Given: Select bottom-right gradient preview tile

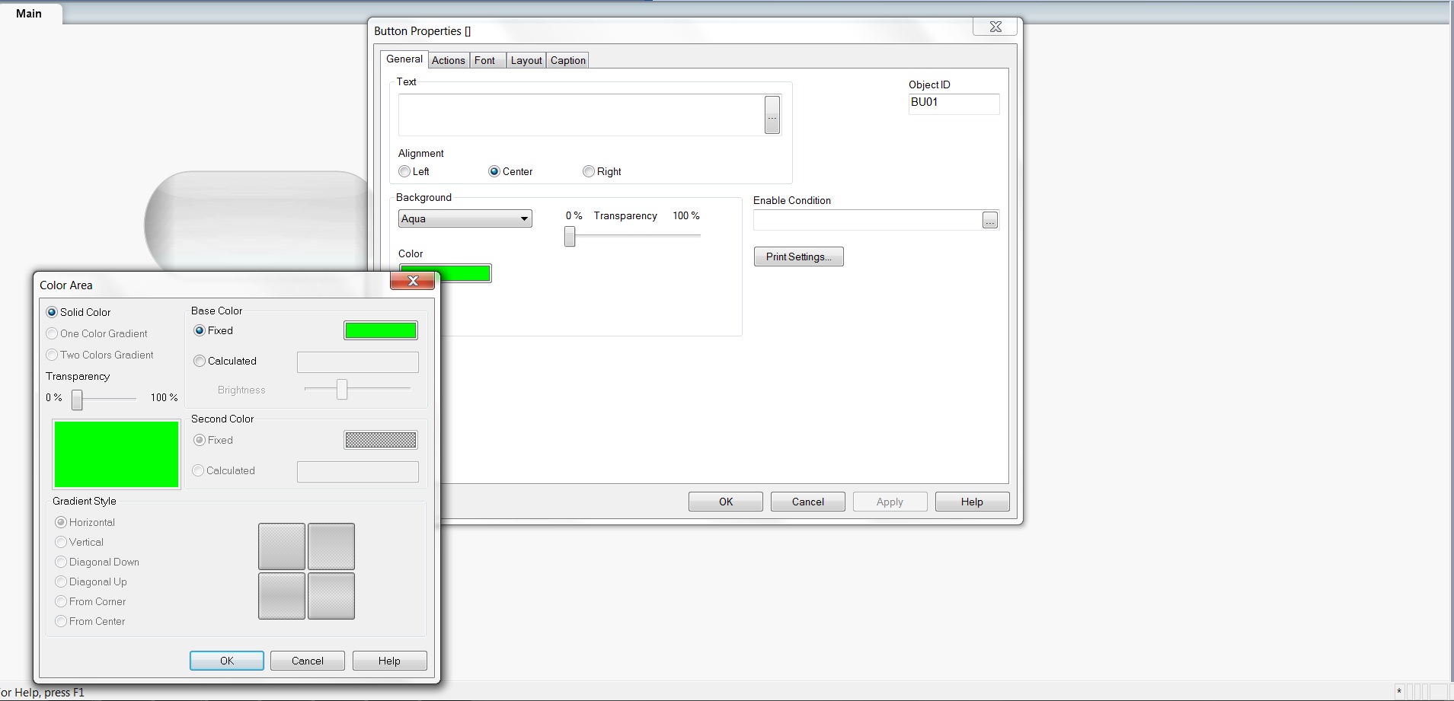Looking at the screenshot, I should point(331,596).
